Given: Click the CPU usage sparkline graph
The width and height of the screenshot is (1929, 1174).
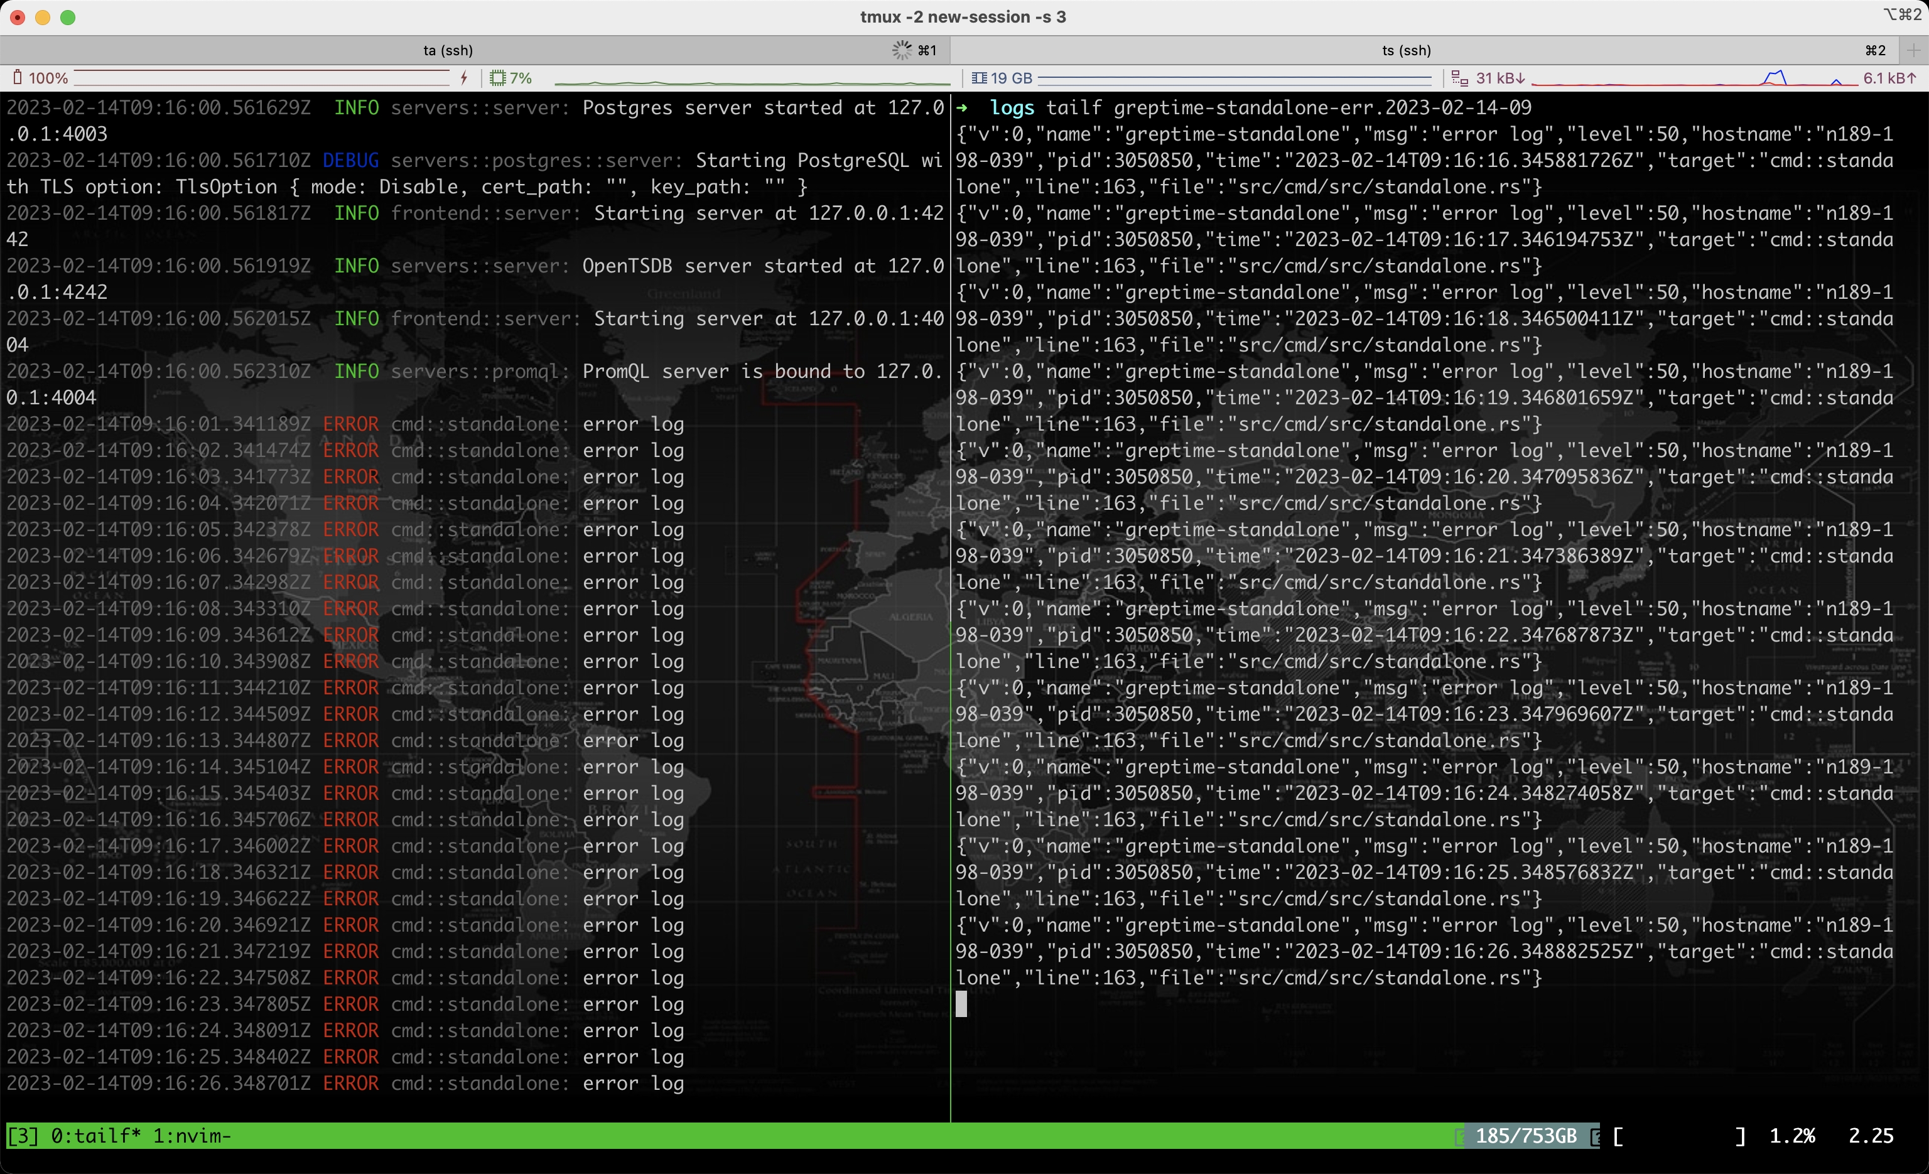Looking at the screenshot, I should 752,79.
